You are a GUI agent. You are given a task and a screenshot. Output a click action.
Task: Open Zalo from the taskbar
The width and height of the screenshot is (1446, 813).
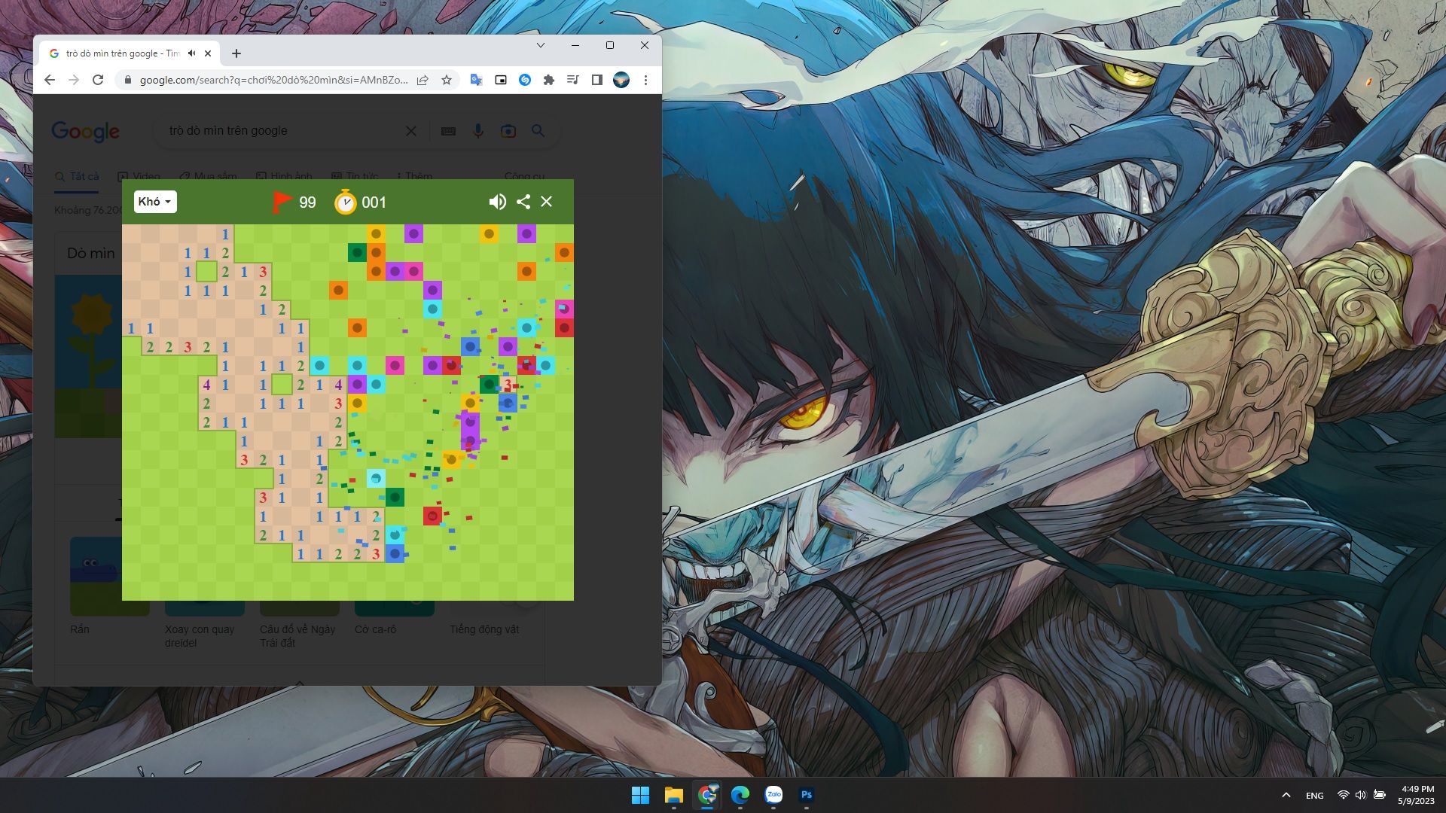tap(773, 795)
